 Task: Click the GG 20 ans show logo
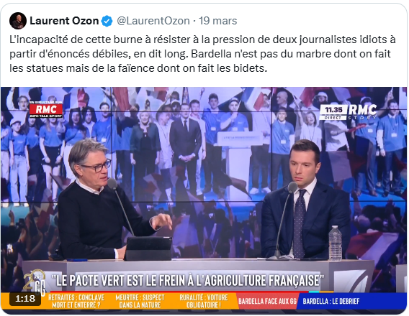click(34, 282)
